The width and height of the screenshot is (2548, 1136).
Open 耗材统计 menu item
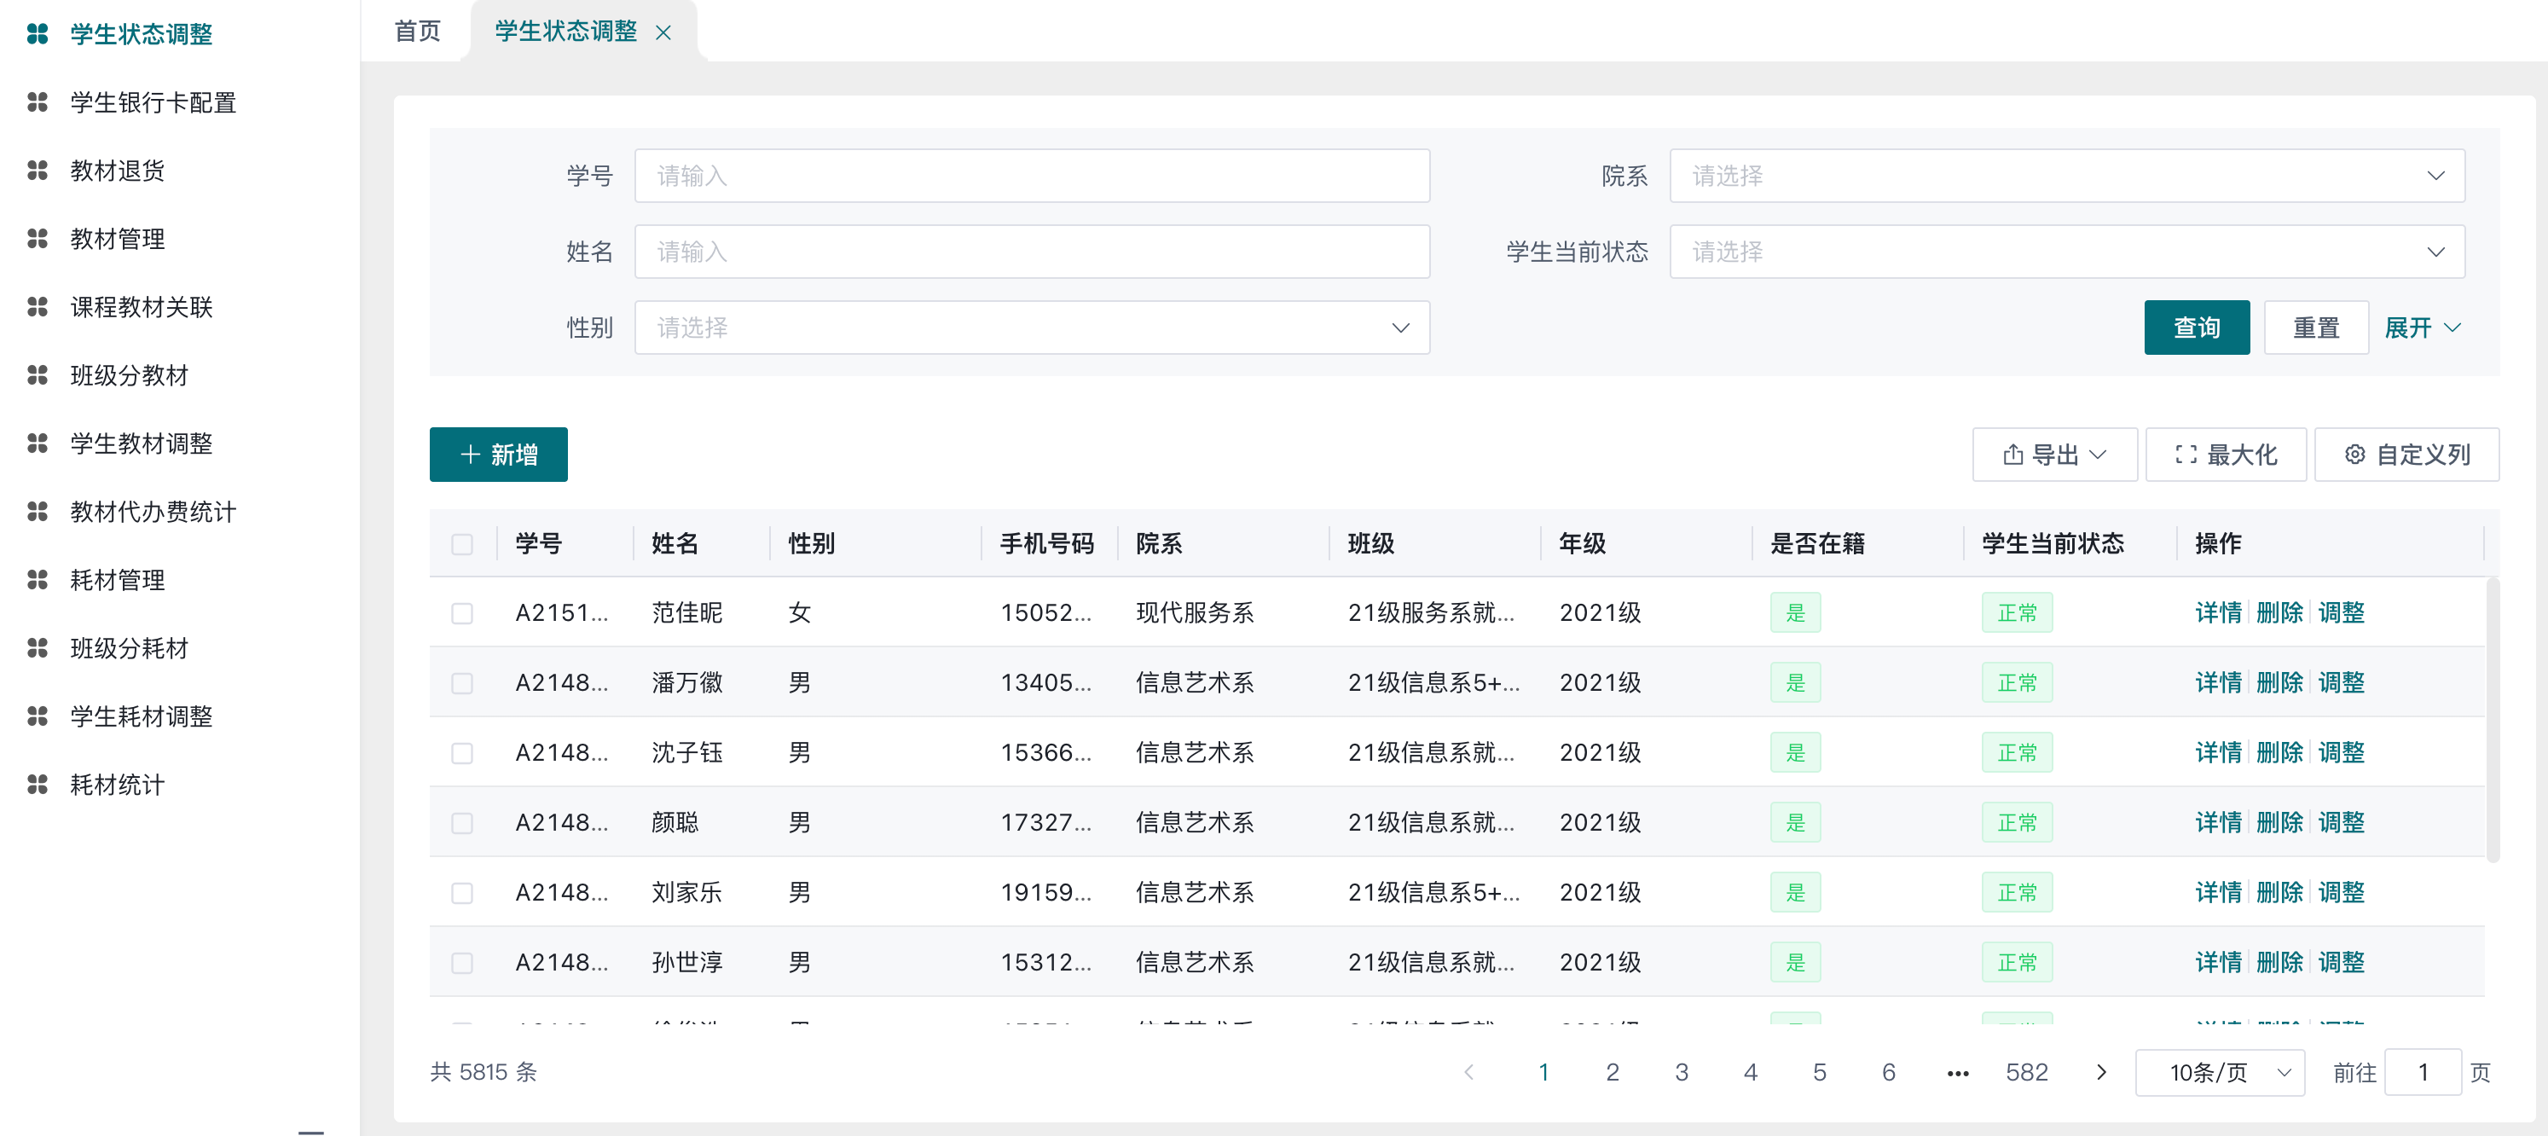pos(118,785)
